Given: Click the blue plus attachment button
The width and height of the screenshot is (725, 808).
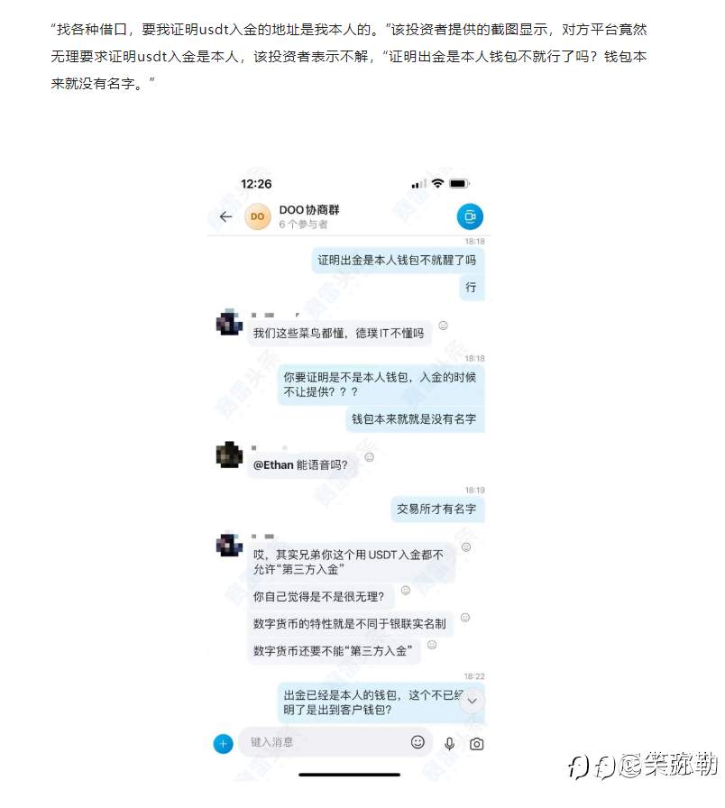Looking at the screenshot, I should [223, 744].
